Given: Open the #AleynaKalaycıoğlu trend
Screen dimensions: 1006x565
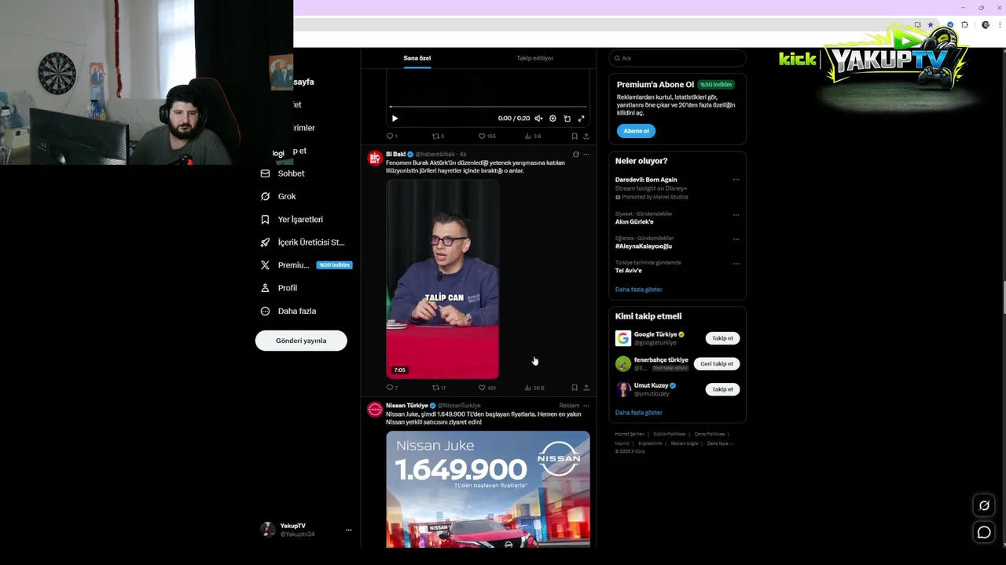Looking at the screenshot, I should (x=644, y=246).
